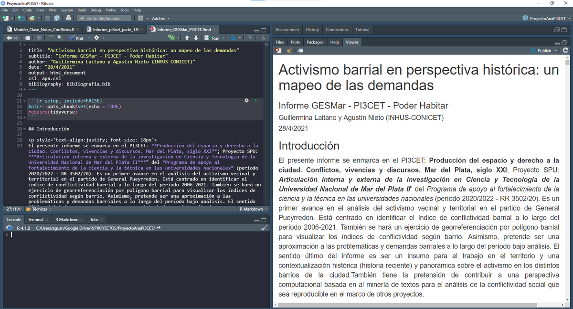
Task: Jump to previous chunk with up arrow
Action: [187, 38]
